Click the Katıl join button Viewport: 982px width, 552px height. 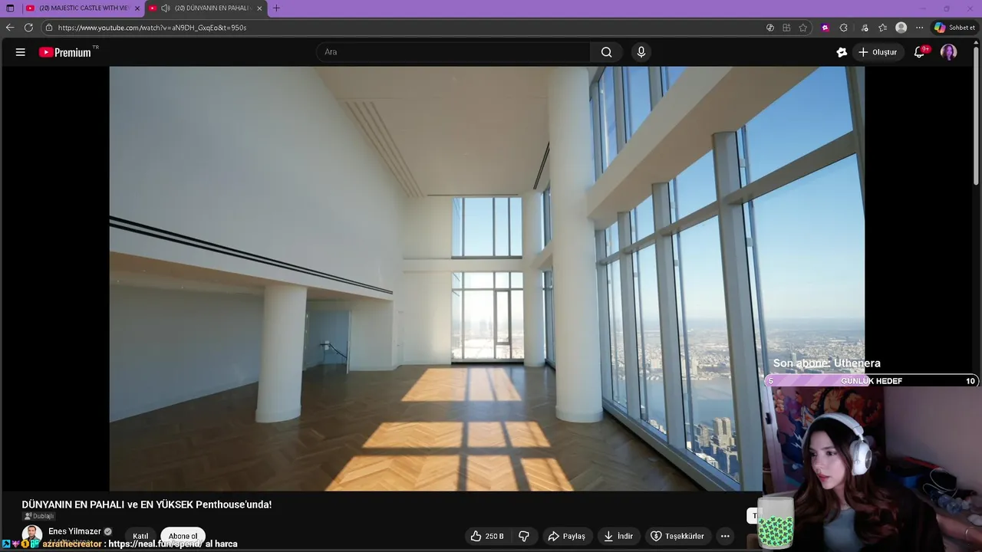(140, 536)
